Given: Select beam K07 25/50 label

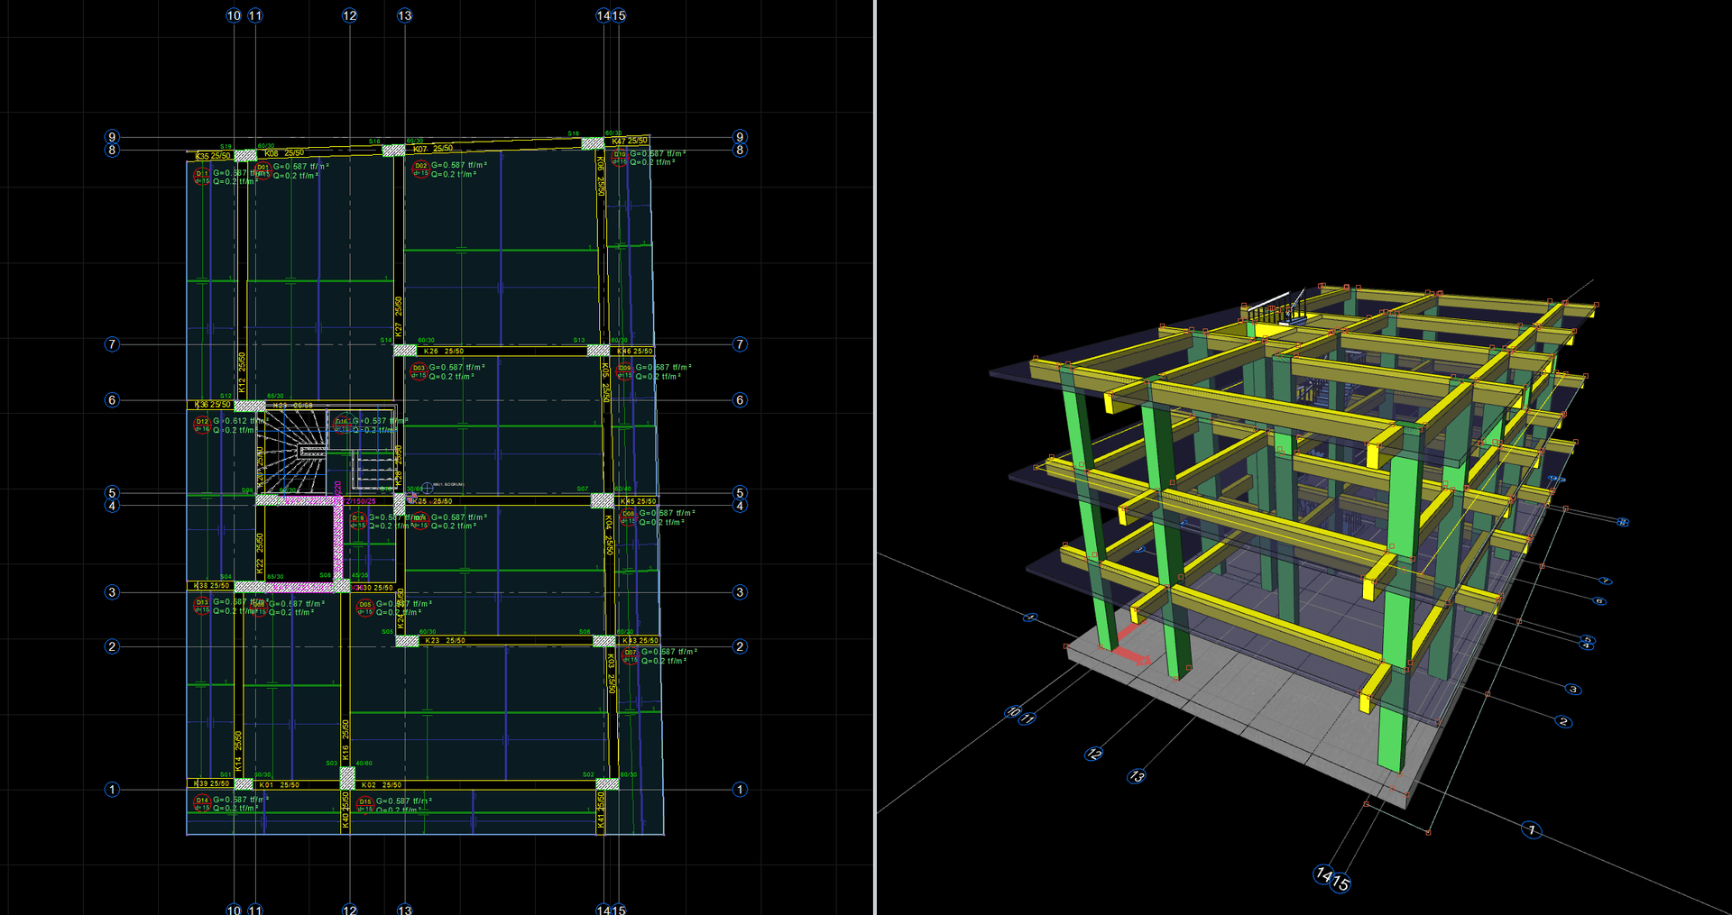Looking at the screenshot, I should click(433, 149).
